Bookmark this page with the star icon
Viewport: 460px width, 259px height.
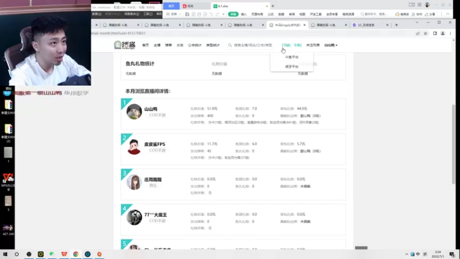[425, 33]
